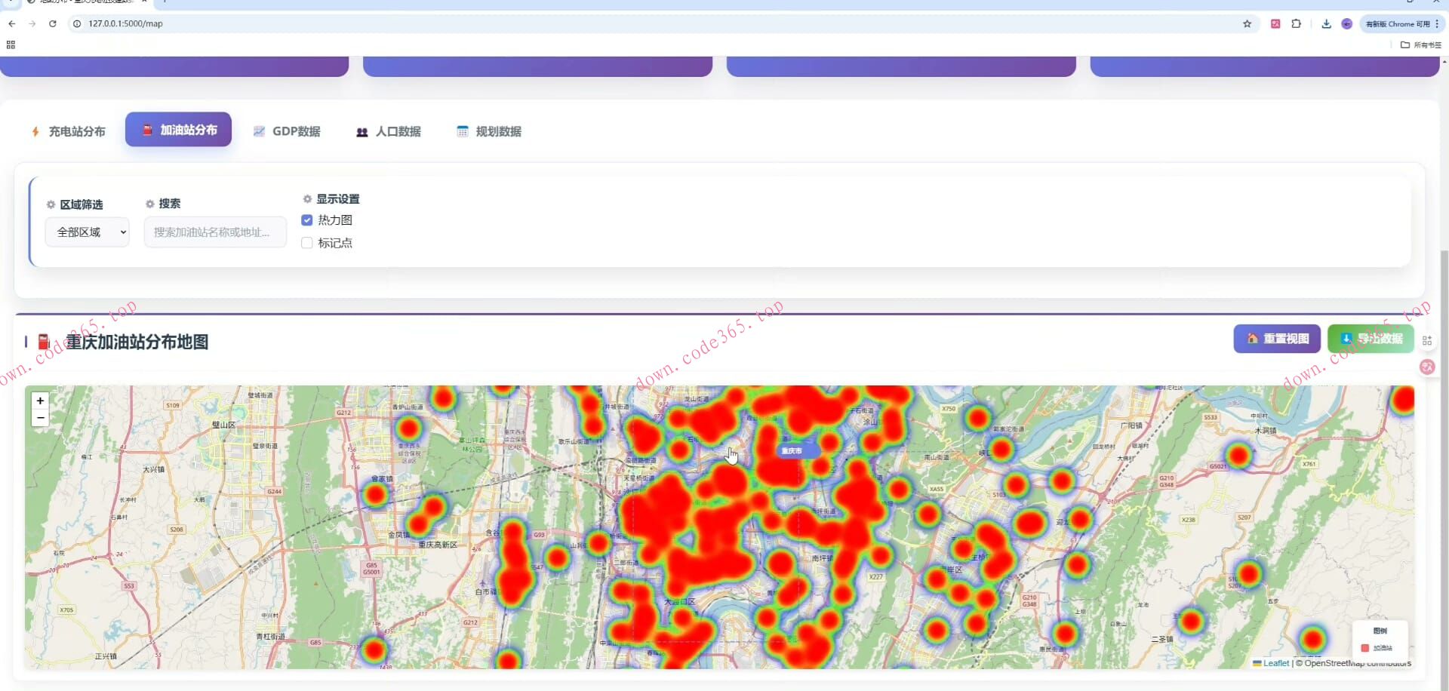The height and width of the screenshot is (691, 1449).
Task: Click the gas station search input field
Action: coord(215,232)
